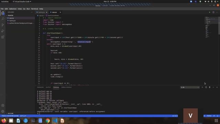
Task: Open LibreOffice Writer from the dock
Action: pyautogui.click(x=18, y=121)
